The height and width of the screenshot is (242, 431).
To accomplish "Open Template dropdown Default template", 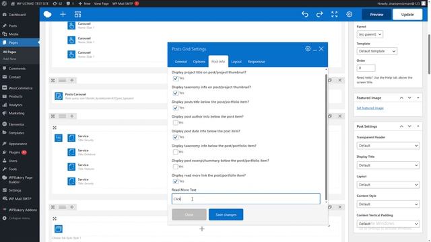I will point(377,51).
